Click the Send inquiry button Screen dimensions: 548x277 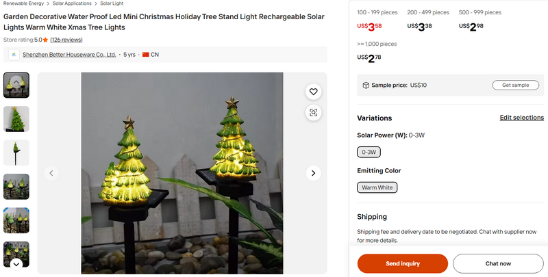click(403, 263)
